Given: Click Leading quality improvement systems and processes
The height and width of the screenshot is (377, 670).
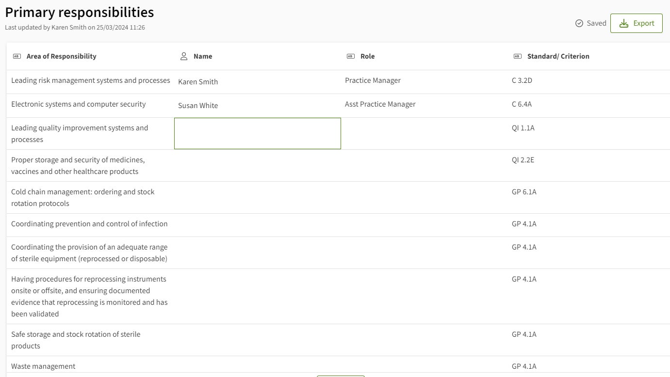Looking at the screenshot, I should click(x=80, y=134).
